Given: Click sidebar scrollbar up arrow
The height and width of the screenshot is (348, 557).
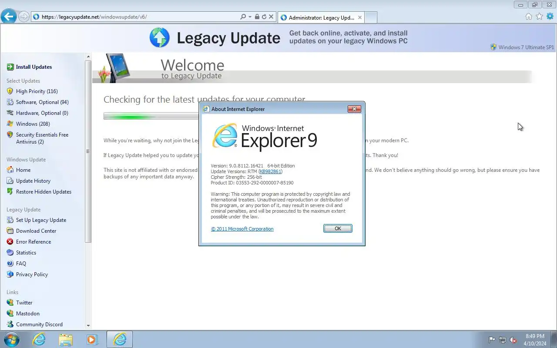Looking at the screenshot, I should (88, 57).
